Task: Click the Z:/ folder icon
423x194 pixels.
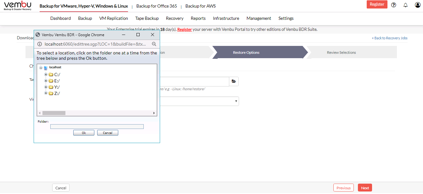Action: pyautogui.click(x=51, y=93)
